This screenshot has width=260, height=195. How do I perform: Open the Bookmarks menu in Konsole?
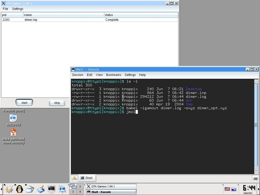113,75
